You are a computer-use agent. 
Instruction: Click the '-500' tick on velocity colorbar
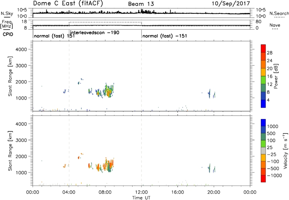pyautogui.click(x=273, y=168)
